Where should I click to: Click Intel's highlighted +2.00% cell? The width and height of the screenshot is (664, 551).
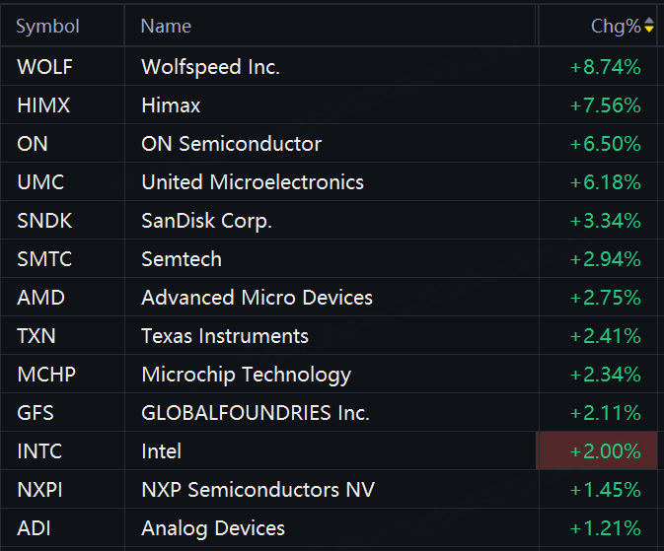(605, 451)
